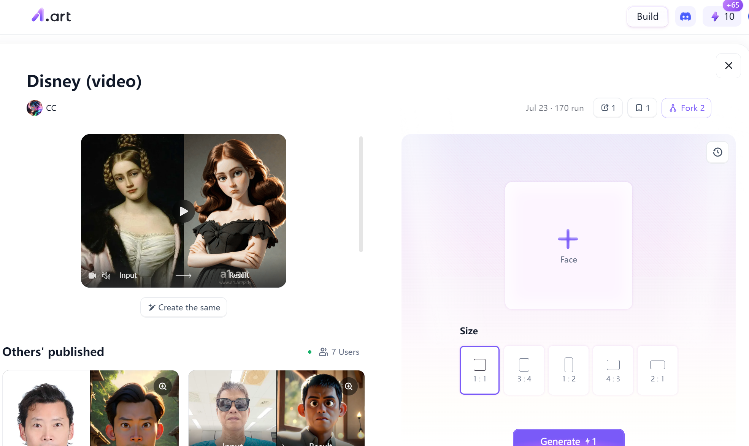Open the Discord icon link
Image resolution: width=749 pixels, height=446 pixels.
[686, 16]
